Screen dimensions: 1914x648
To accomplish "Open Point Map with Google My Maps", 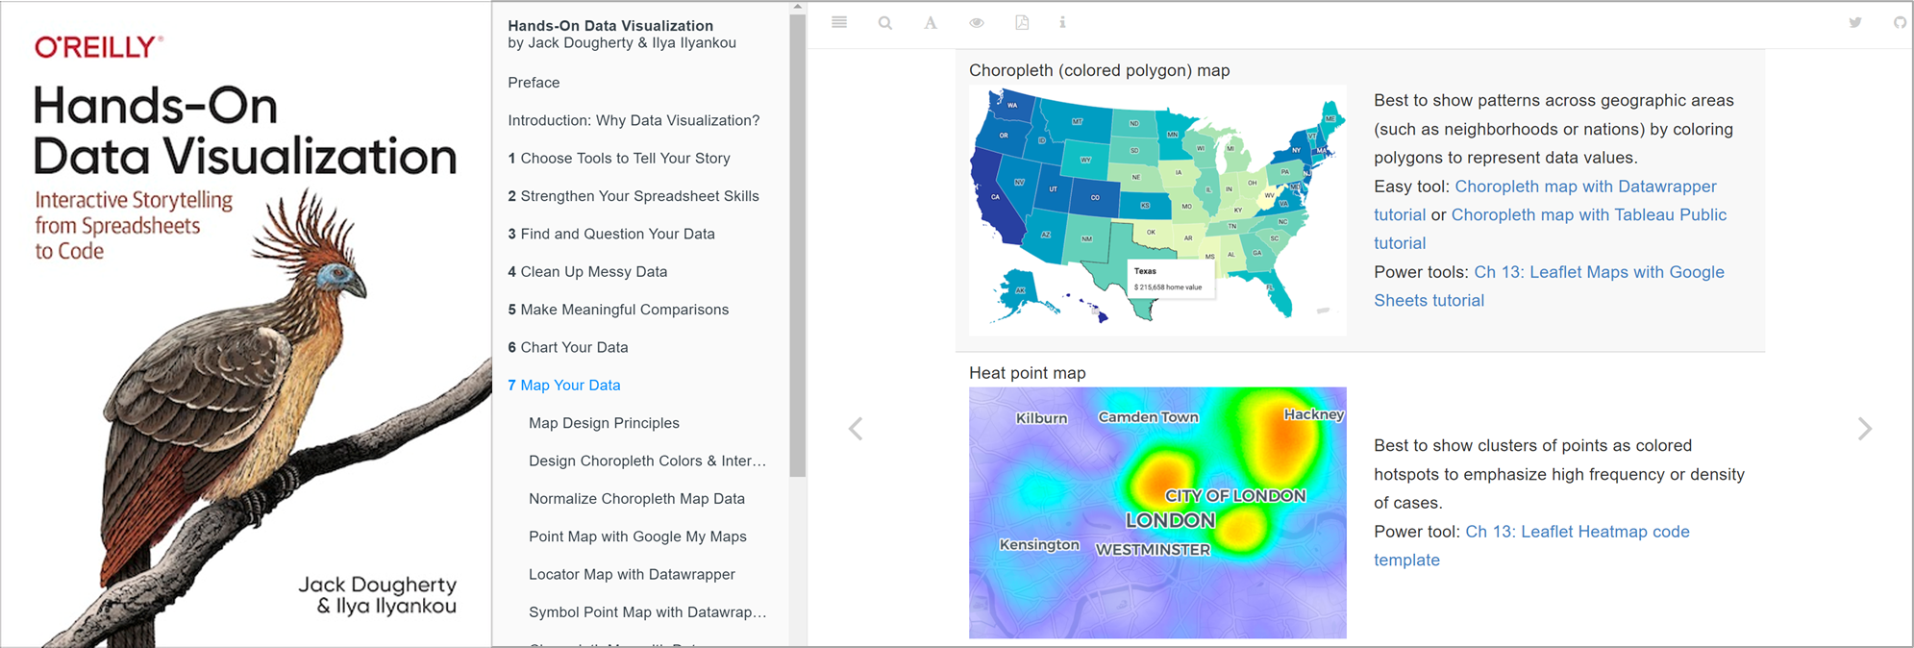I will (637, 536).
